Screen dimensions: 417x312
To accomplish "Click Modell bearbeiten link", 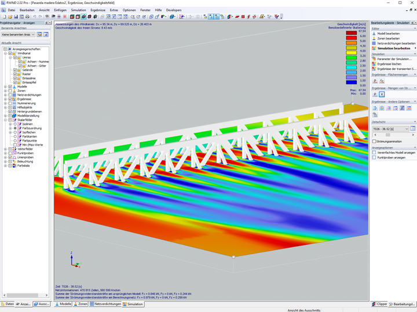I will point(388,34).
